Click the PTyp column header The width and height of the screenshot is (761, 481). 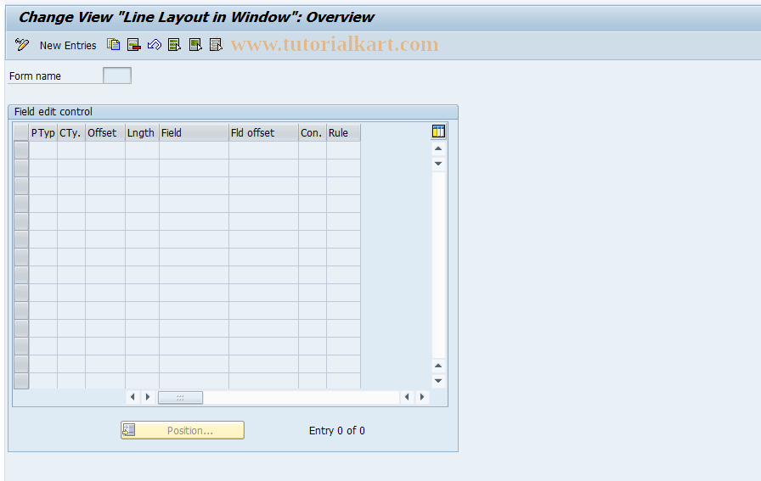tap(43, 133)
